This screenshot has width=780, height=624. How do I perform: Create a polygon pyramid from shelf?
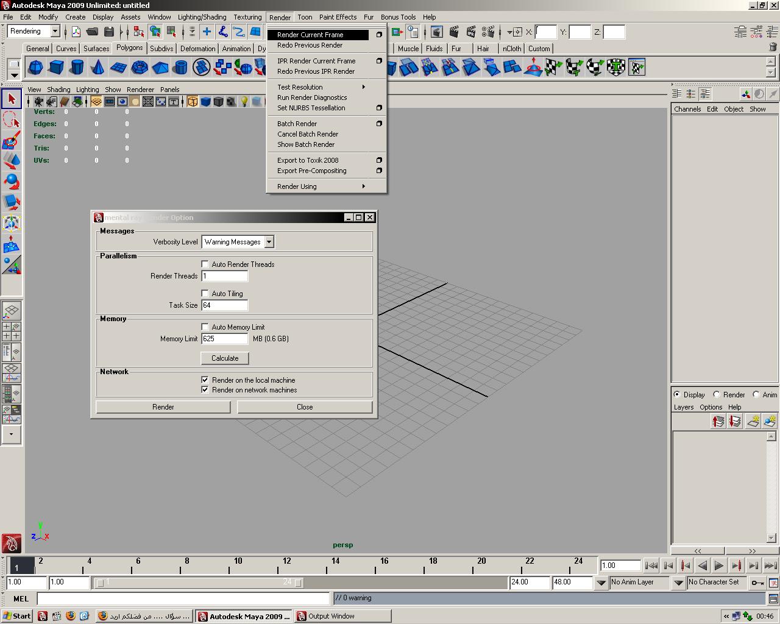coord(160,67)
